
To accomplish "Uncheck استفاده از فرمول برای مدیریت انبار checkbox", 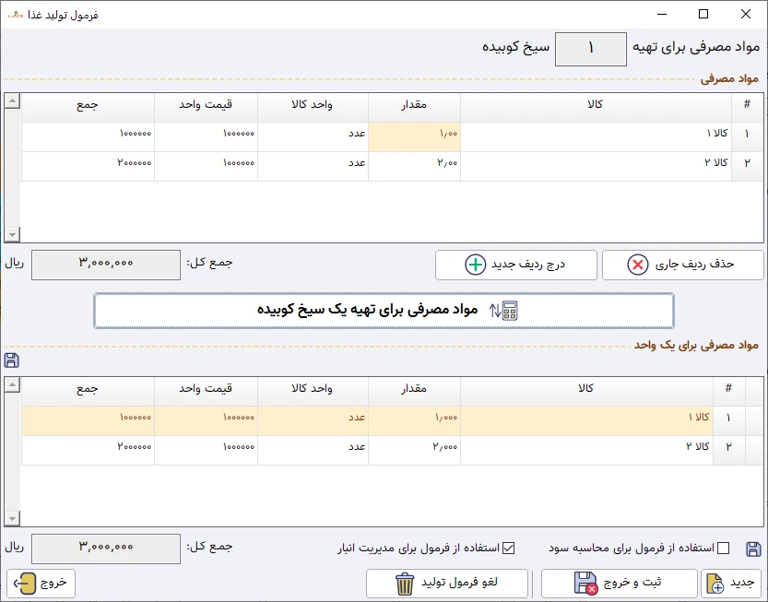I will pyautogui.click(x=509, y=549).
